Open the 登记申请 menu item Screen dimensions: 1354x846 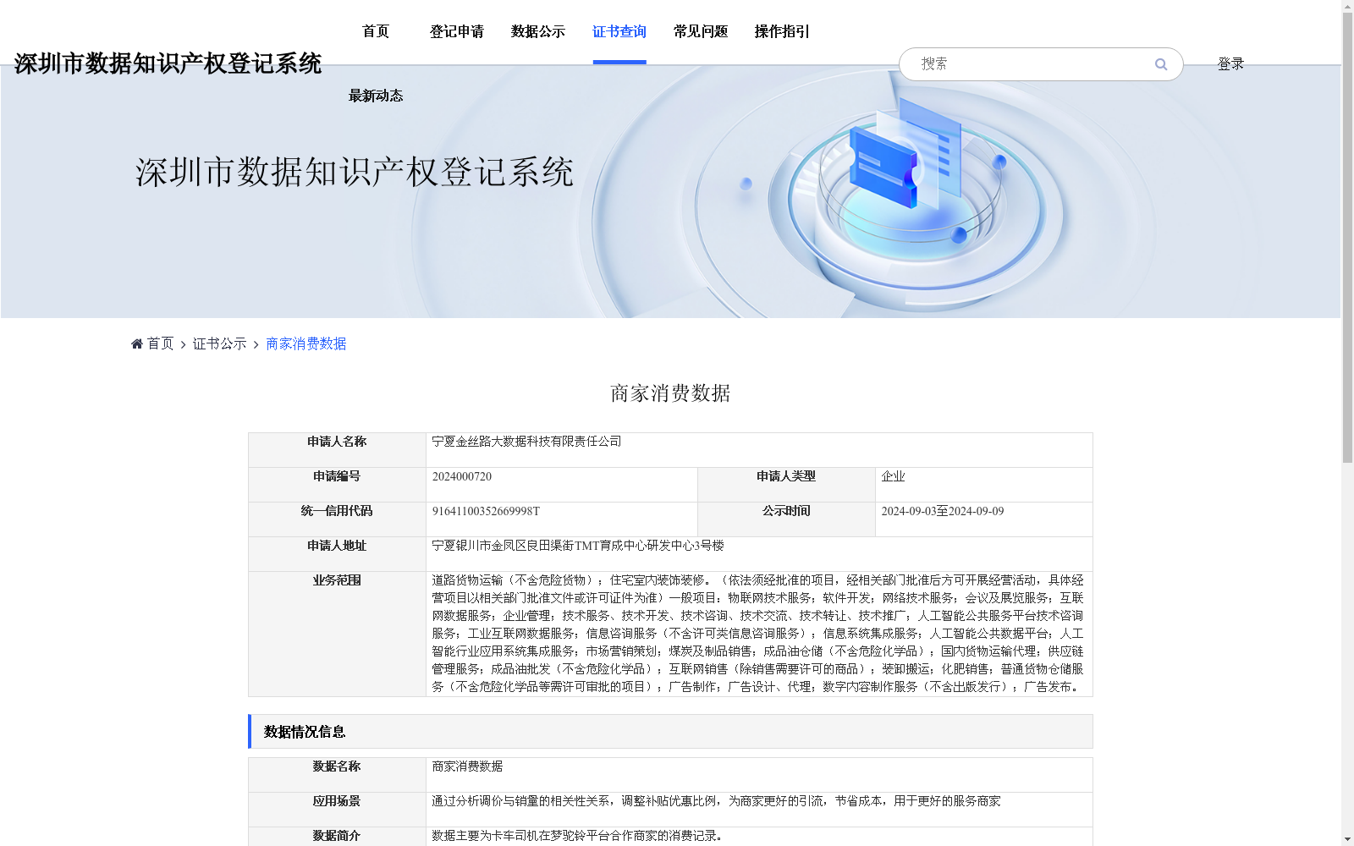(457, 31)
